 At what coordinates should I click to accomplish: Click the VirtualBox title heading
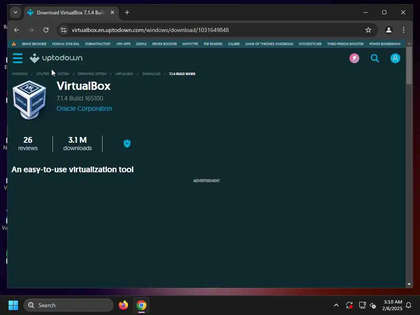click(84, 86)
